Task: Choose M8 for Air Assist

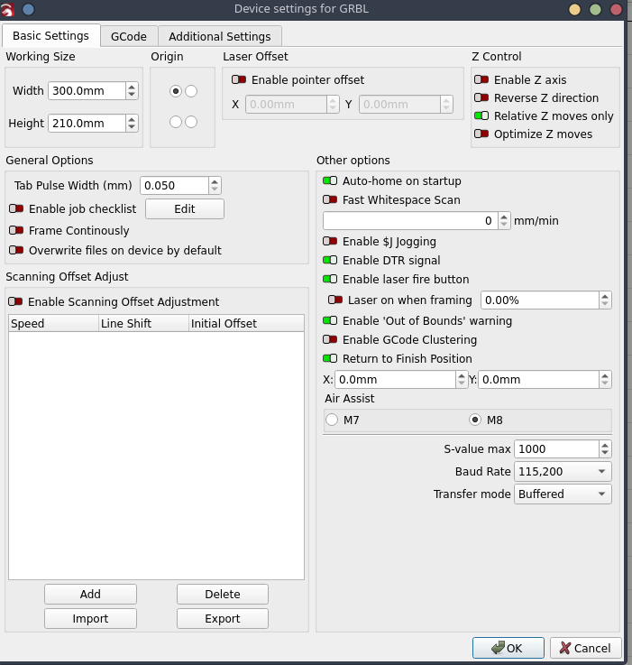Action: tap(475, 420)
